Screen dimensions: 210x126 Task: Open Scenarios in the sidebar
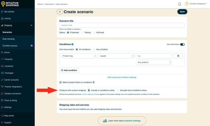[x=7, y=32]
